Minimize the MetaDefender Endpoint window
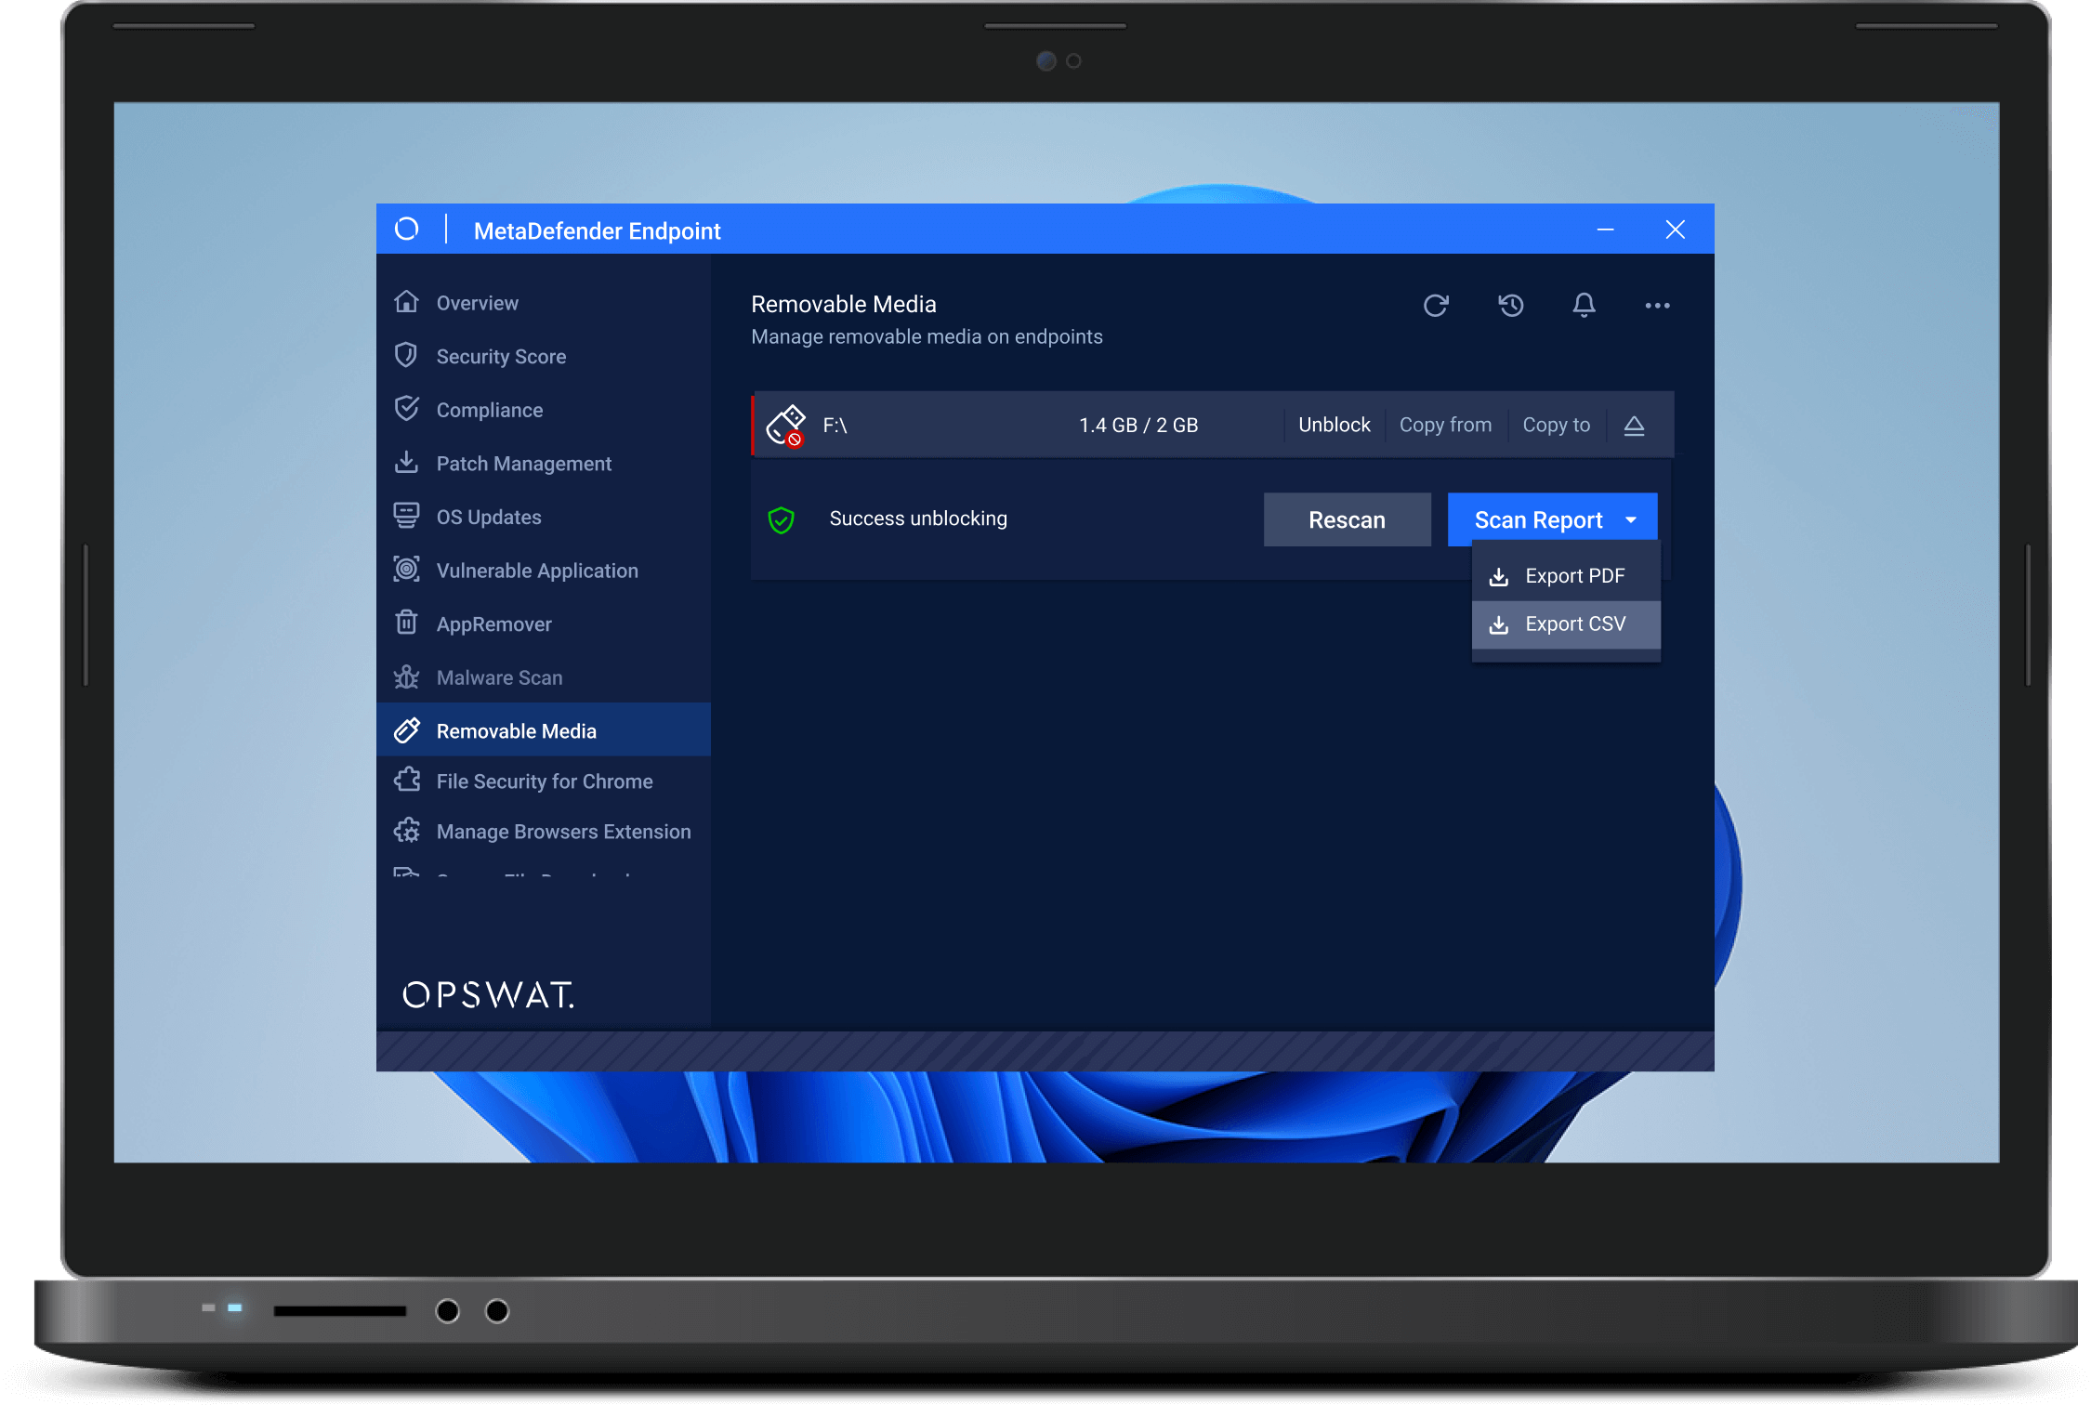This screenshot has height=1405, width=2091. (1605, 230)
